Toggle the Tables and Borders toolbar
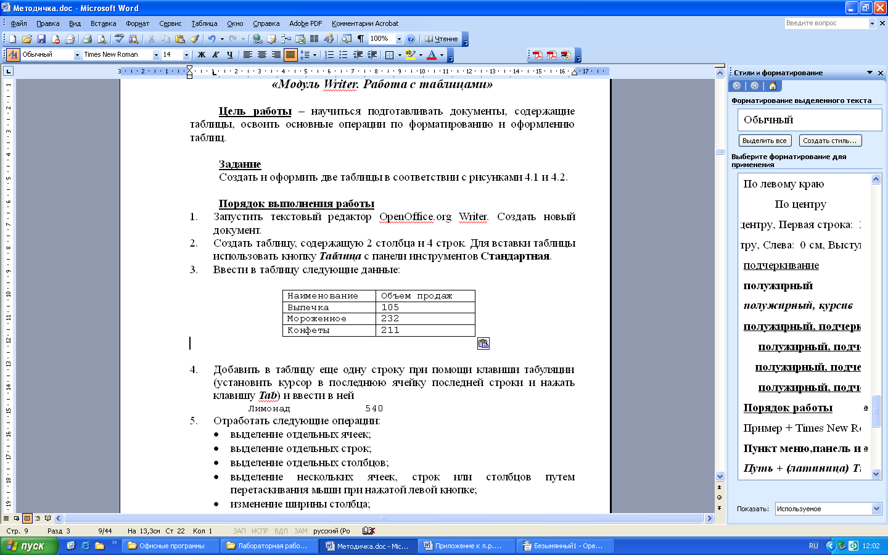The image size is (888, 555). tap(271, 39)
